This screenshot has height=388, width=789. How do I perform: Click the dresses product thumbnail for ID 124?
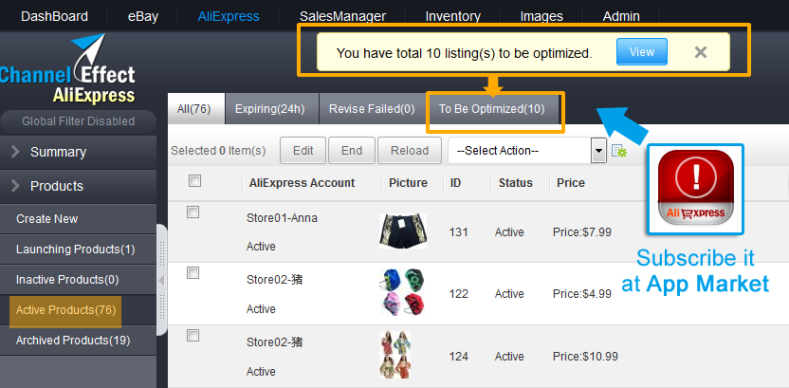(395, 354)
